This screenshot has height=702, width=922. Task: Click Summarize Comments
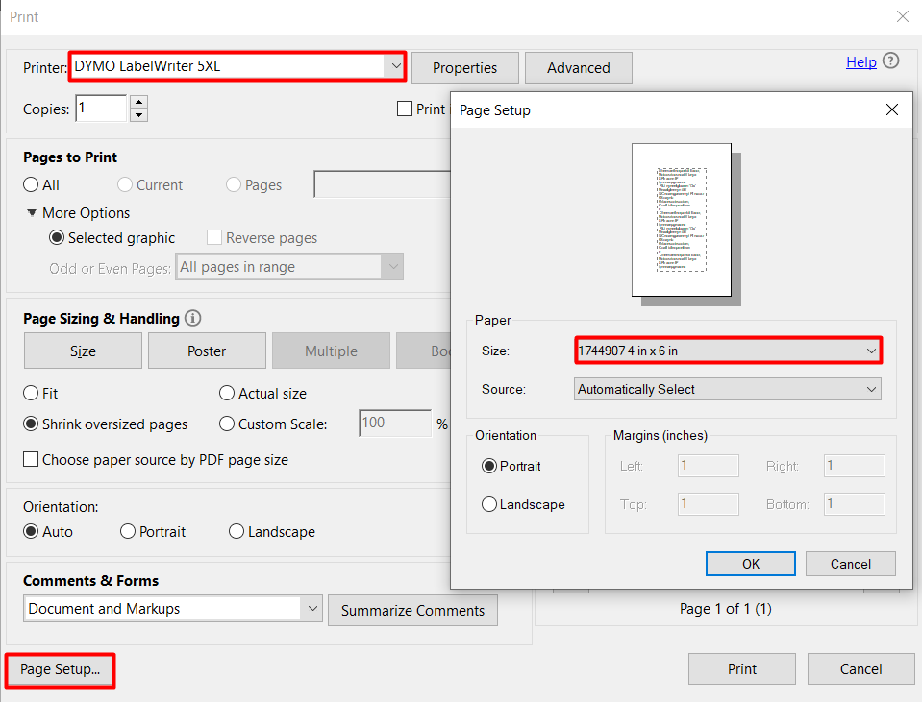[x=412, y=610]
